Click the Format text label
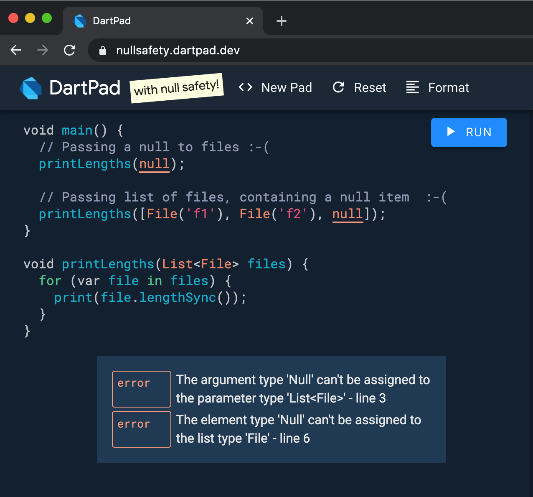 tap(449, 87)
